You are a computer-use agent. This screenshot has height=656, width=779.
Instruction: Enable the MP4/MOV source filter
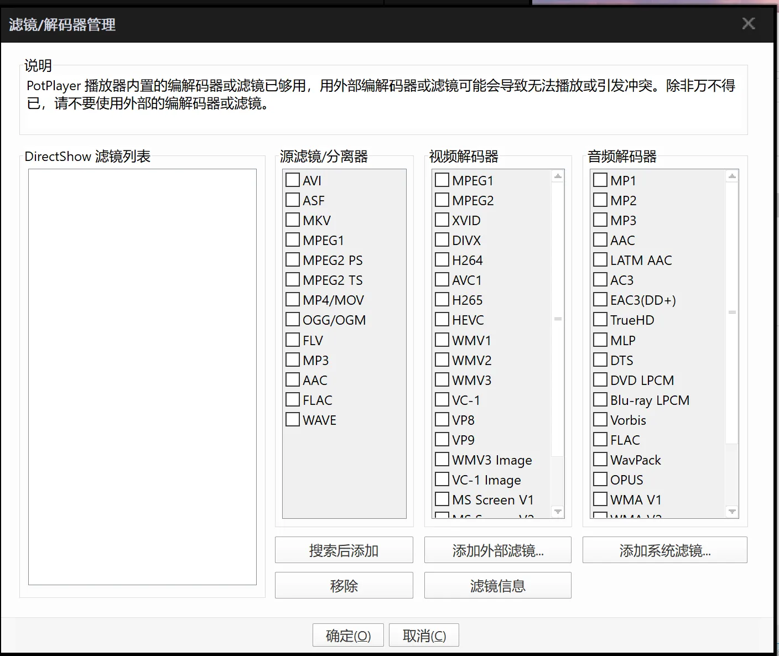coord(292,299)
